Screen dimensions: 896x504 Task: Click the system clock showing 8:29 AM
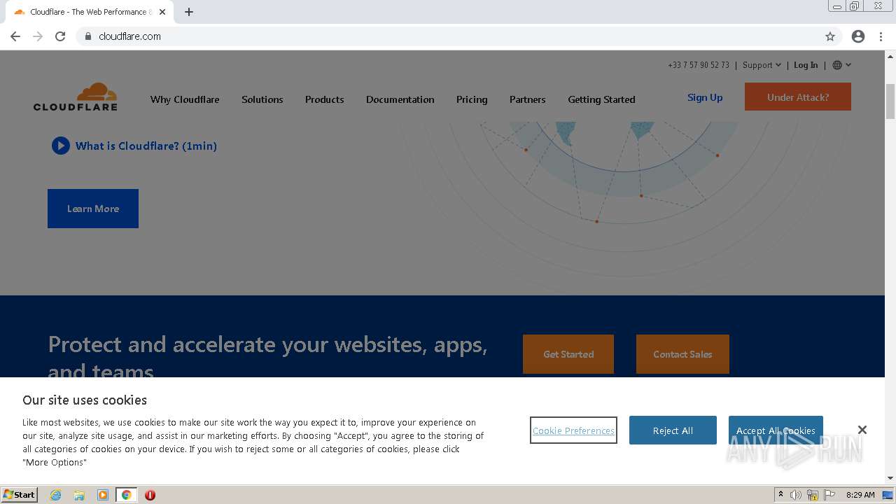tap(860, 495)
